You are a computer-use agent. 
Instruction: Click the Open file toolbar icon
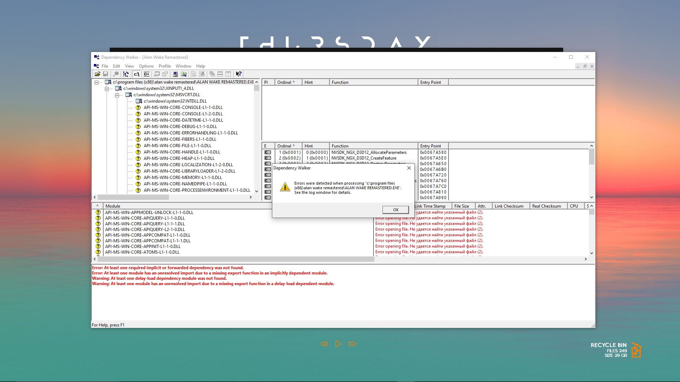tap(97, 74)
